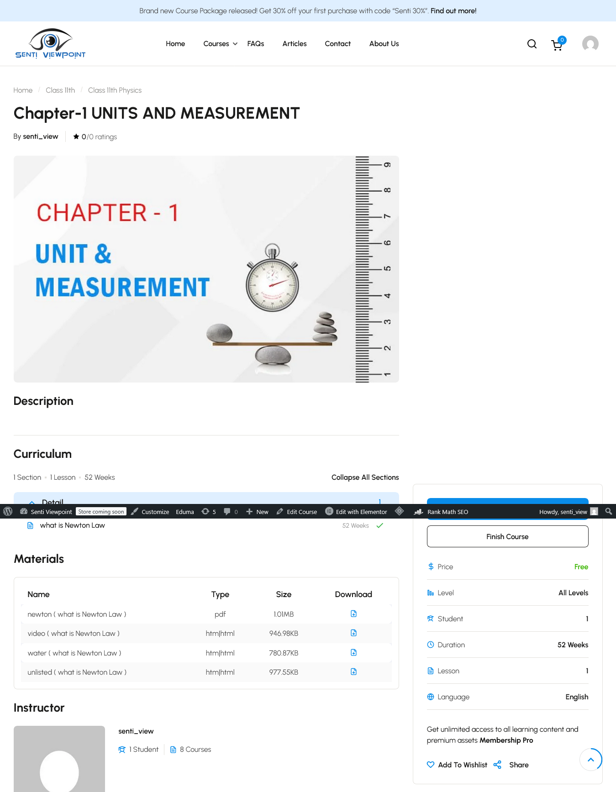Open Eduma in the admin bar
Screen dimensions: 616x792
pyautogui.click(x=185, y=512)
